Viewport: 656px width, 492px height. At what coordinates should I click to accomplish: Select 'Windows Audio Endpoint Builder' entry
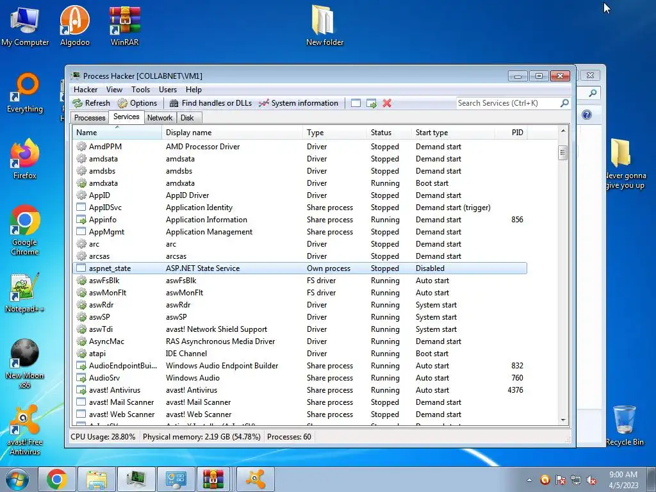[222, 366]
